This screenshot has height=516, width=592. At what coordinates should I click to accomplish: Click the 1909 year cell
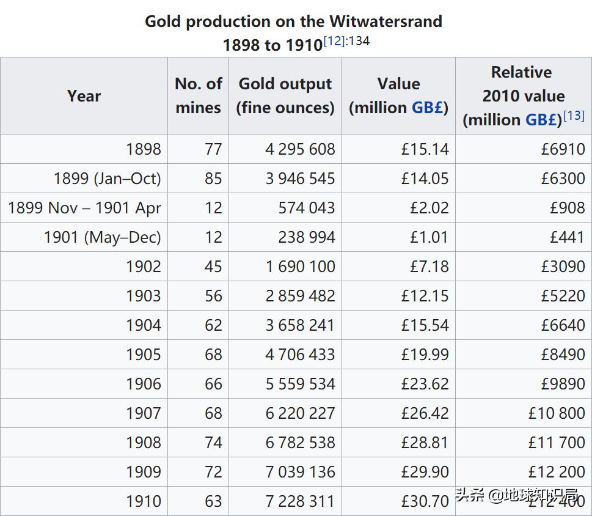pos(144,472)
